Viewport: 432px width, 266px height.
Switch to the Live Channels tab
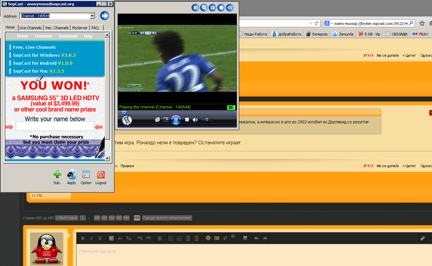click(x=30, y=28)
